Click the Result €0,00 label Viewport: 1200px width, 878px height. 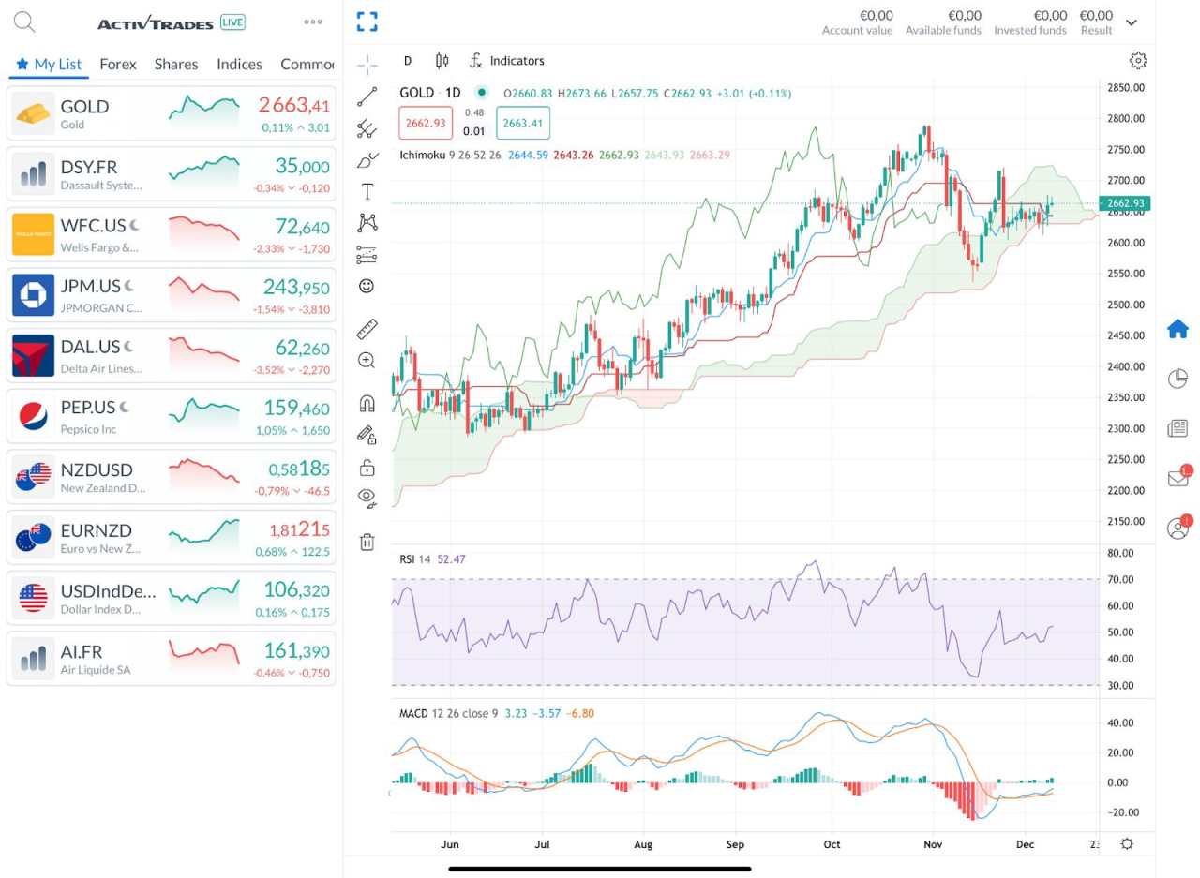click(x=1096, y=22)
